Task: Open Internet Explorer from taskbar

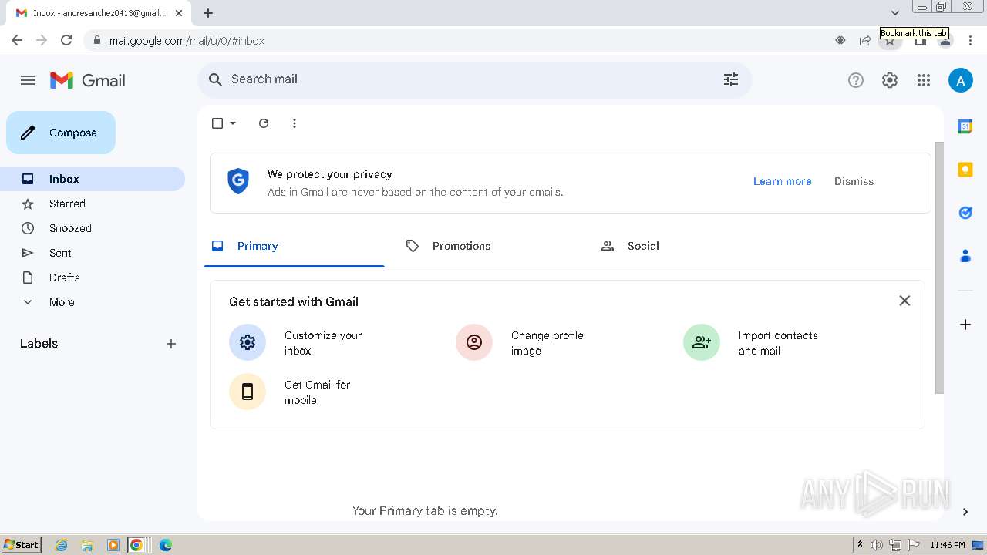Action: 62,545
